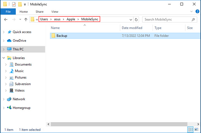This screenshot has width=201, height=133.
Task: Click Users in the address path
Action: [44, 19]
